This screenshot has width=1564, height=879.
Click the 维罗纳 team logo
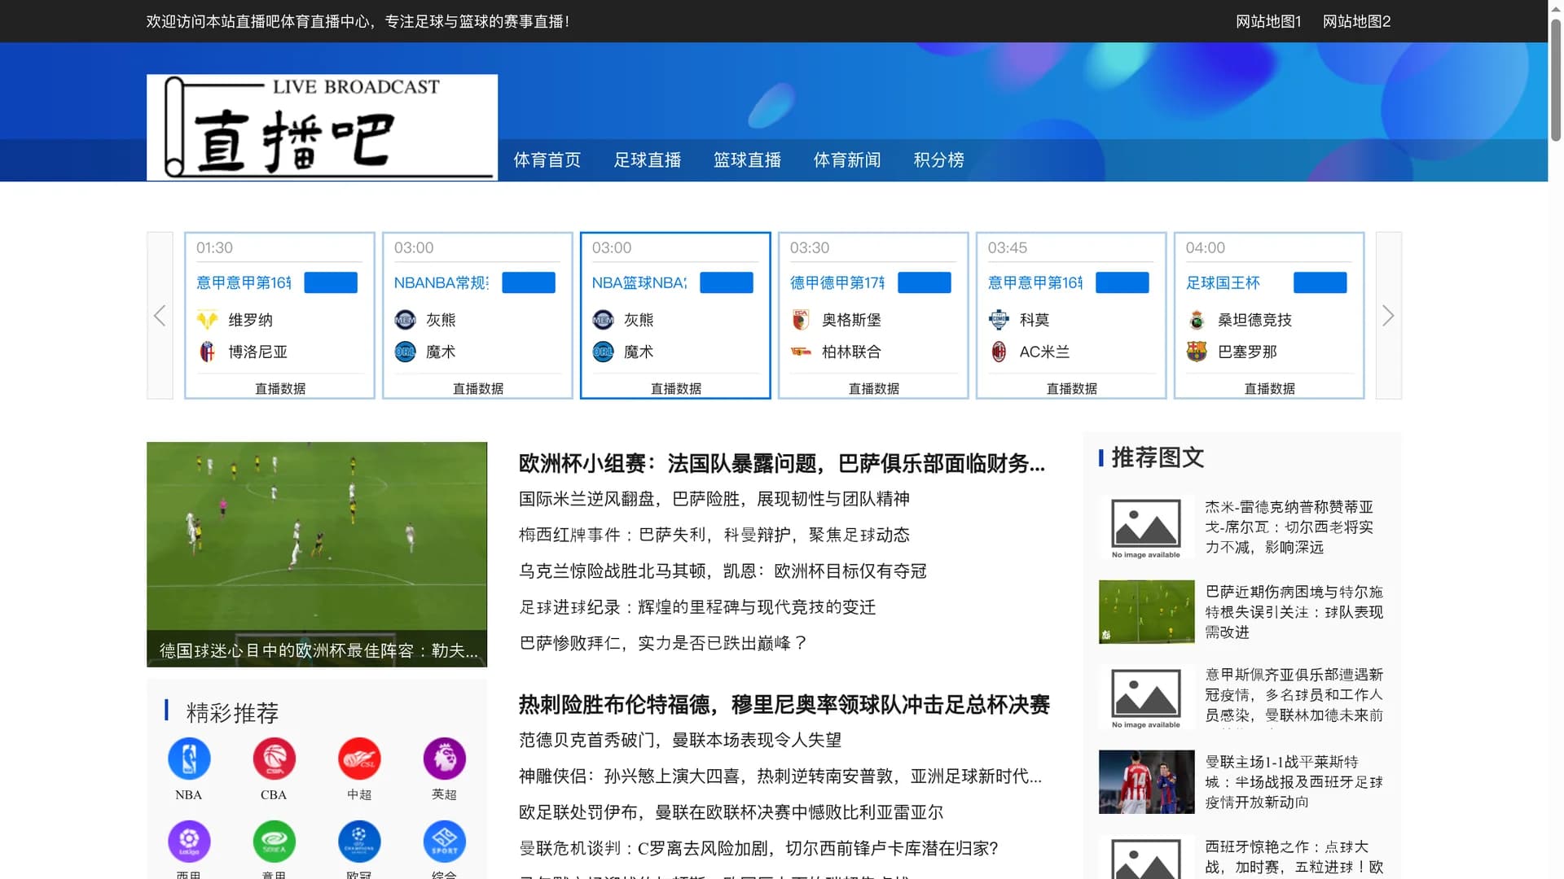tap(208, 320)
